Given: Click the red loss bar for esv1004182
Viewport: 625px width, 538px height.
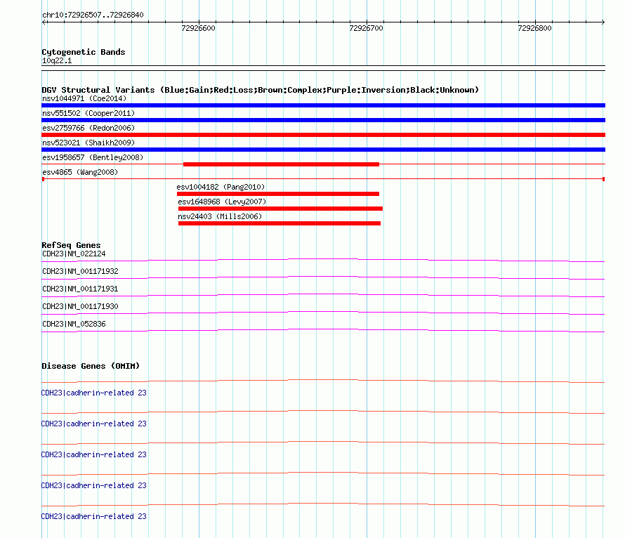Looking at the screenshot, I should click(278, 194).
